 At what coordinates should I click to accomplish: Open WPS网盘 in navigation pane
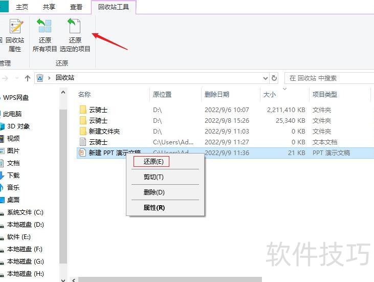[x=16, y=98]
